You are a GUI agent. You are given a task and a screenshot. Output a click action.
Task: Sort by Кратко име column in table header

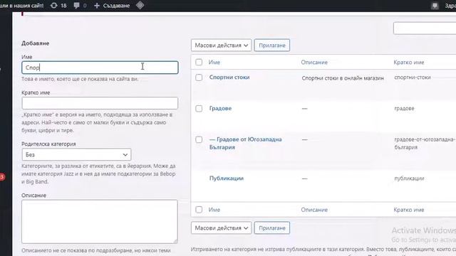click(x=408, y=62)
